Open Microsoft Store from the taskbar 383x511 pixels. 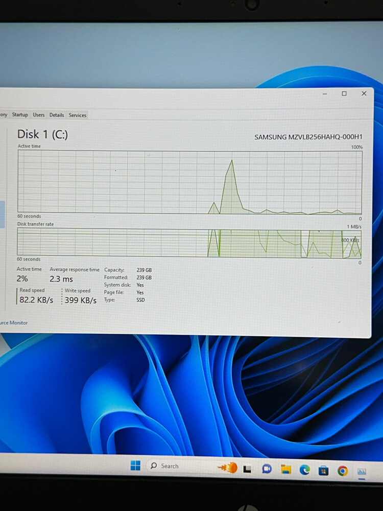coord(323,471)
